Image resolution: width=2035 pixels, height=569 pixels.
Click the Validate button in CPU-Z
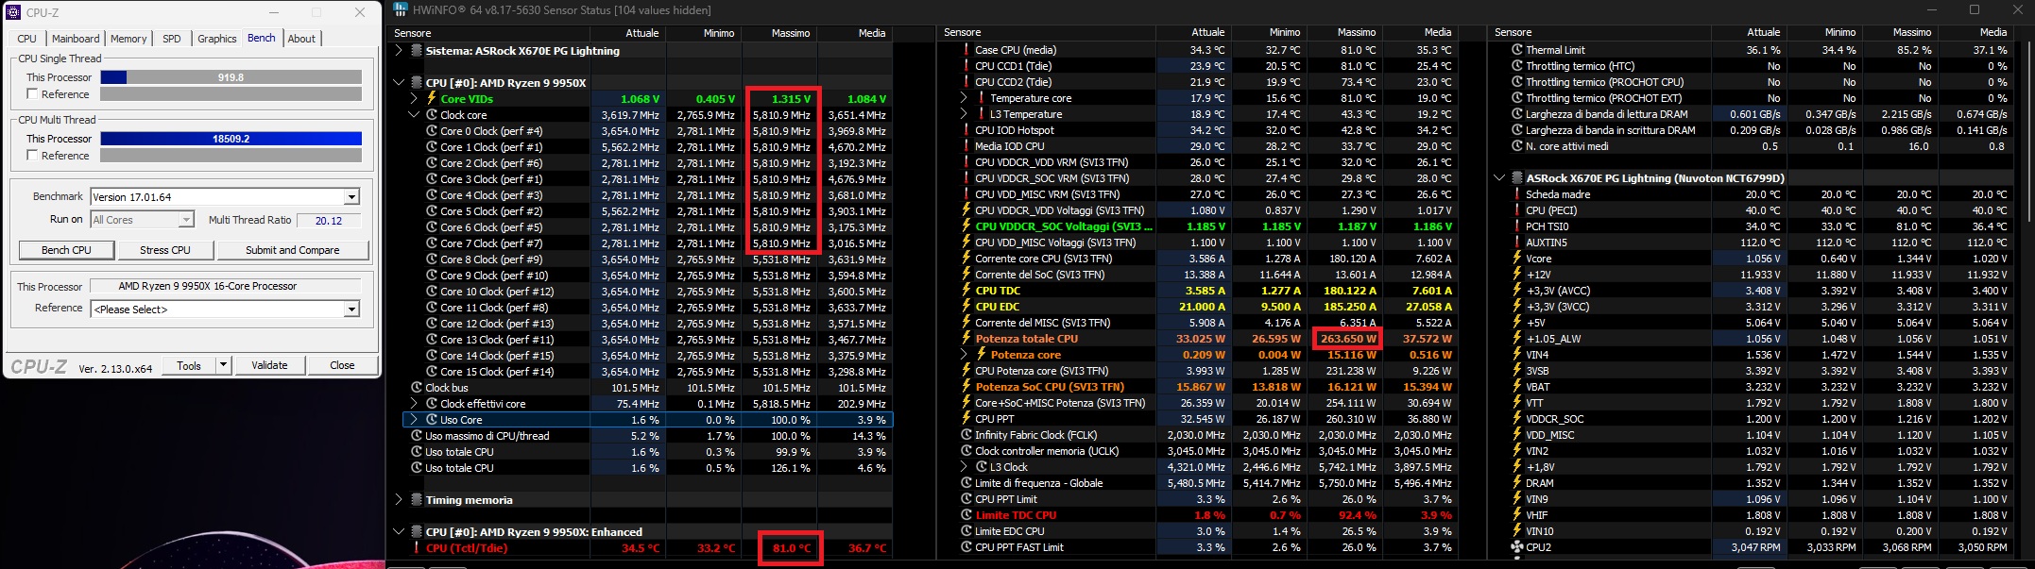pos(269,365)
